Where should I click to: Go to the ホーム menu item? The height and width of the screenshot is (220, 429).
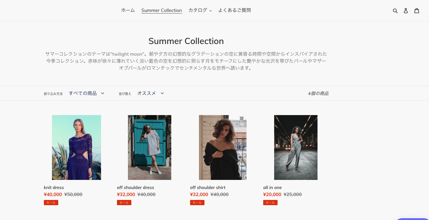pos(128,10)
